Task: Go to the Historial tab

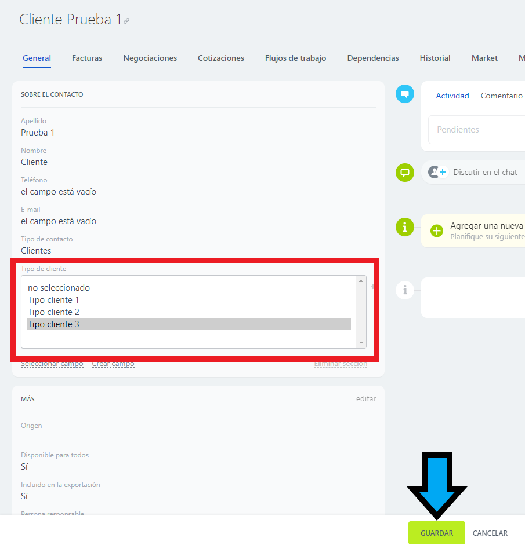Action: pos(435,58)
